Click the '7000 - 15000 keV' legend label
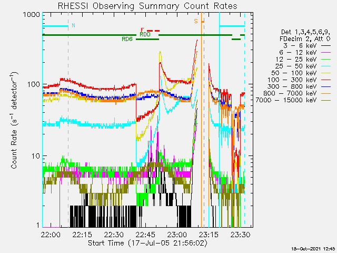Viewport: 337px width, 253px height. [286, 100]
